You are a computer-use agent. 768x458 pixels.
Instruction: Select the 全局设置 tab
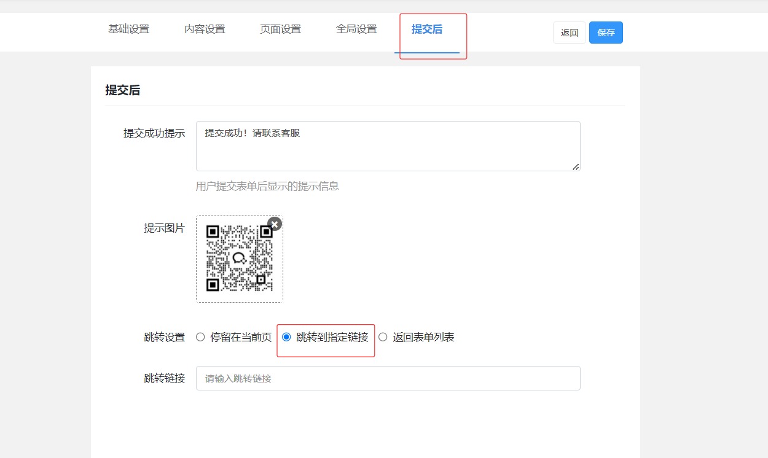tap(356, 29)
